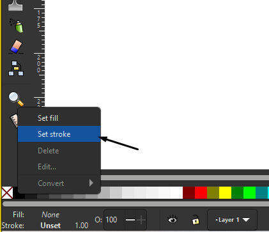Screen dimensions: 269x232
Task: Select the Eraser tool
Action: coord(16,47)
